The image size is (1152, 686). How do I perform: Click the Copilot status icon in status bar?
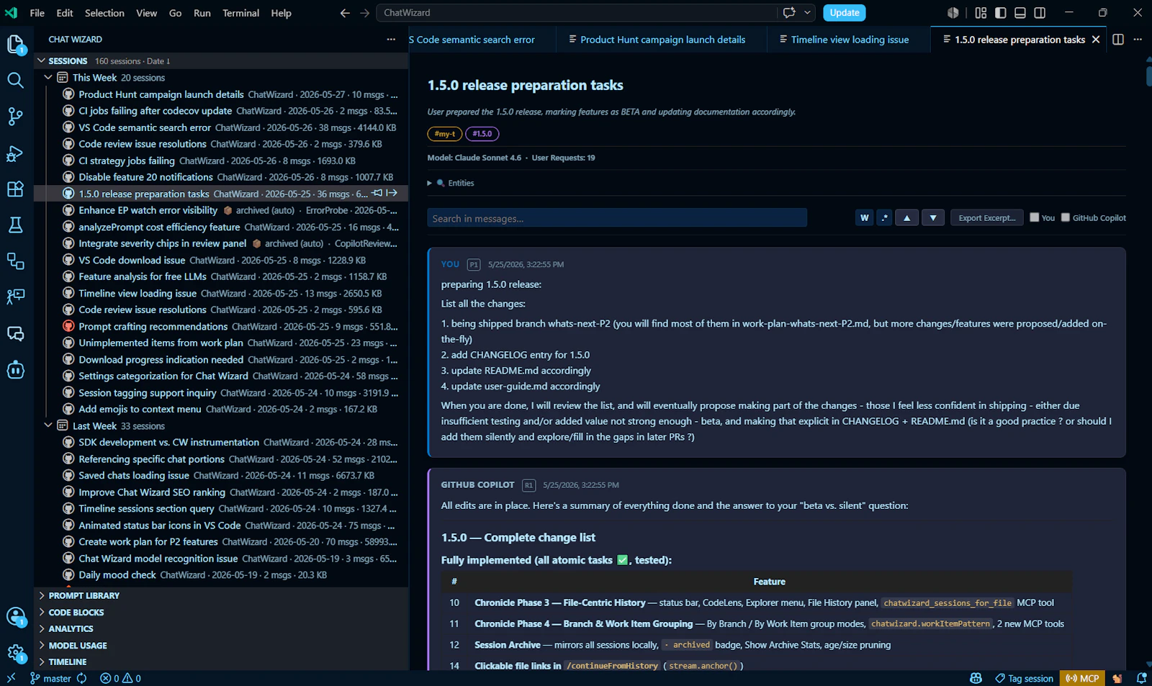976,678
